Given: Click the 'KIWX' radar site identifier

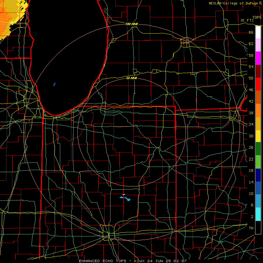Looking at the screenshot, I should click(140, 261).
